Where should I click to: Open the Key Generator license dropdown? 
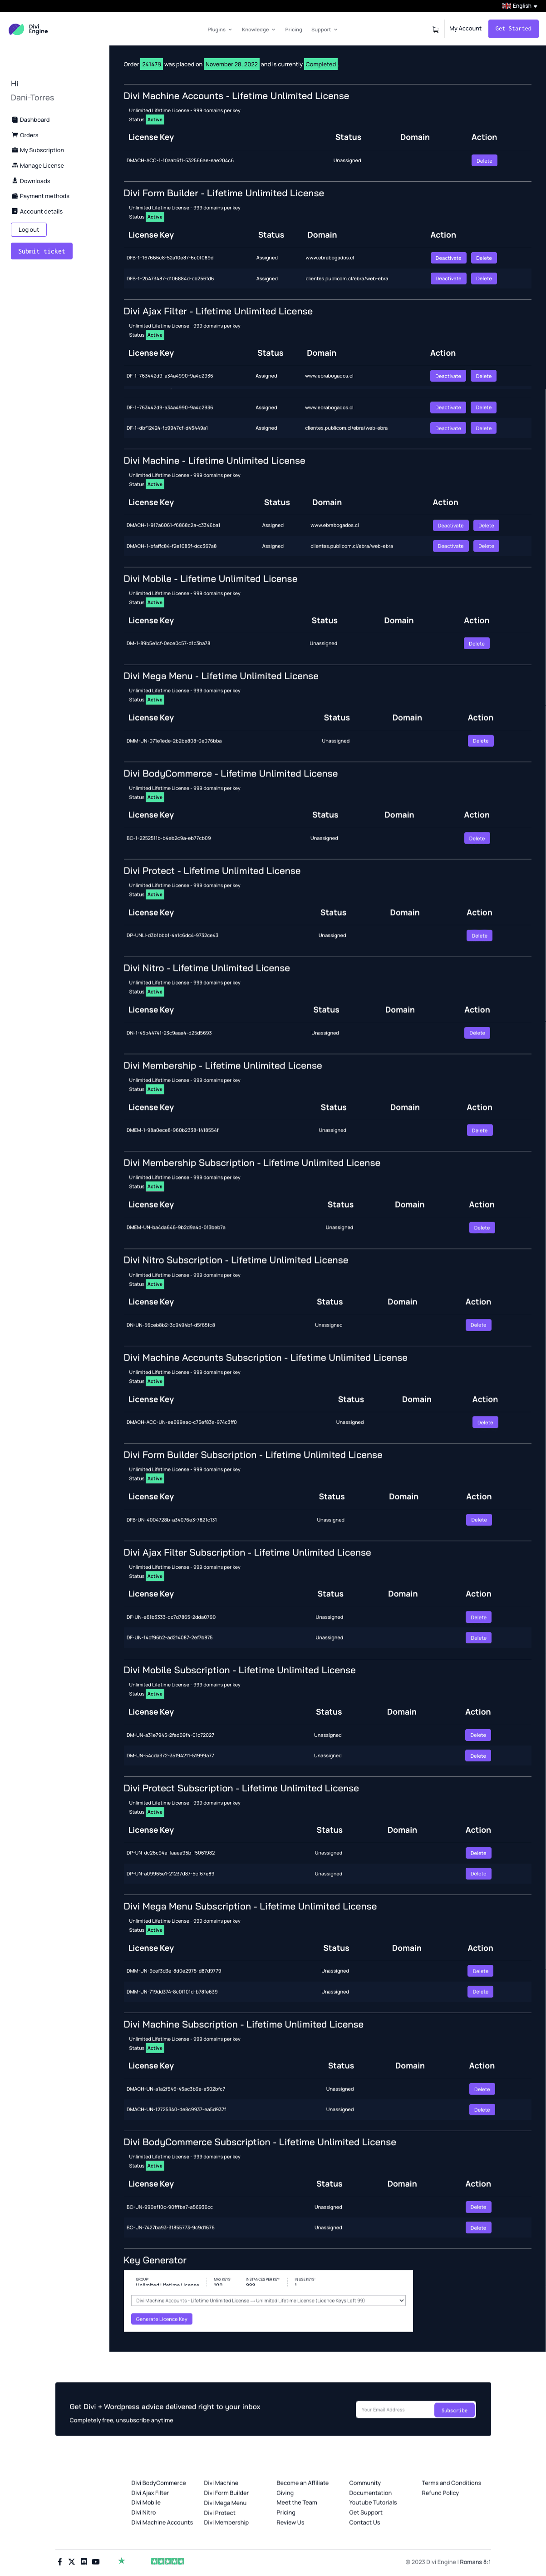click(x=269, y=2300)
